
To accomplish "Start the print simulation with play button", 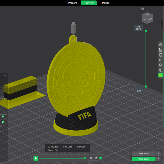I will pyautogui.click(x=36, y=158).
